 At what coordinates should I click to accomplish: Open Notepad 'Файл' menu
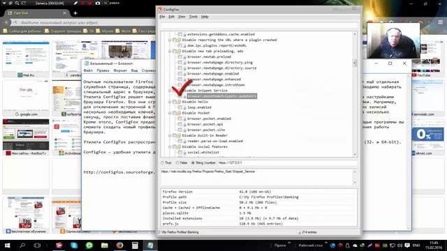click(88, 70)
